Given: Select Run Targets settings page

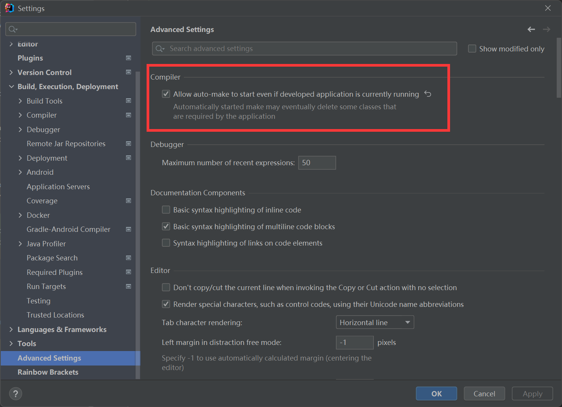Looking at the screenshot, I should tap(46, 286).
